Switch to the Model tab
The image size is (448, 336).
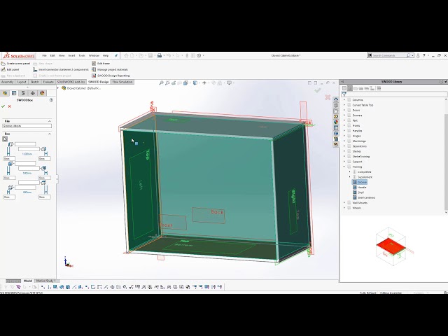click(28, 281)
